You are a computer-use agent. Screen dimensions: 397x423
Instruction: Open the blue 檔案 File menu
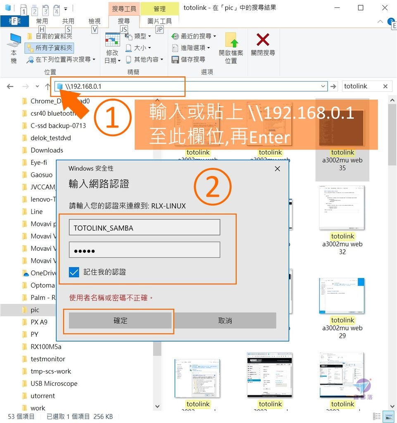pos(14,21)
